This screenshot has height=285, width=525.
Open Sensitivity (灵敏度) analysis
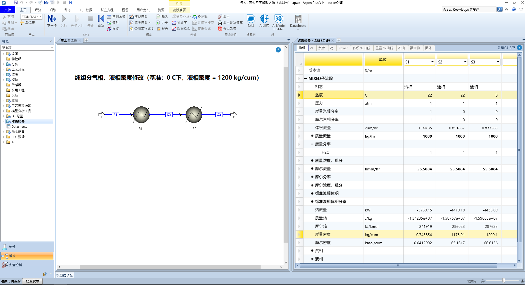coord(180,23)
